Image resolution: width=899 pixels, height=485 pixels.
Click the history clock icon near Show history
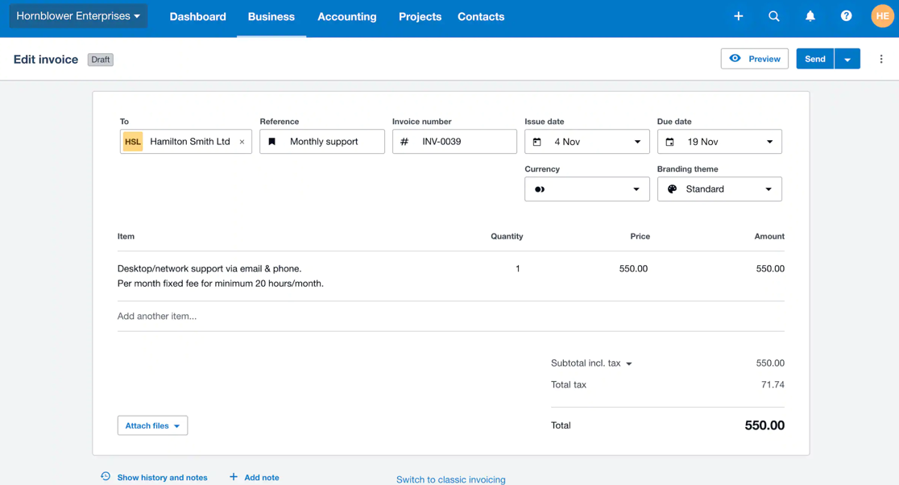pyautogui.click(x=105, y=477)
